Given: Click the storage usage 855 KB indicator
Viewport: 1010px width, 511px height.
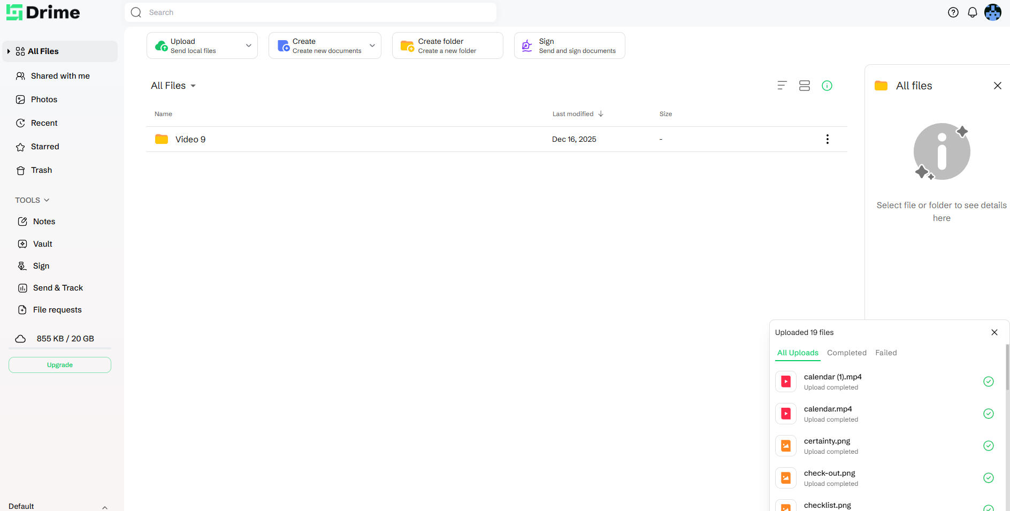Looking at the screenshot, I should pos(65,339).
